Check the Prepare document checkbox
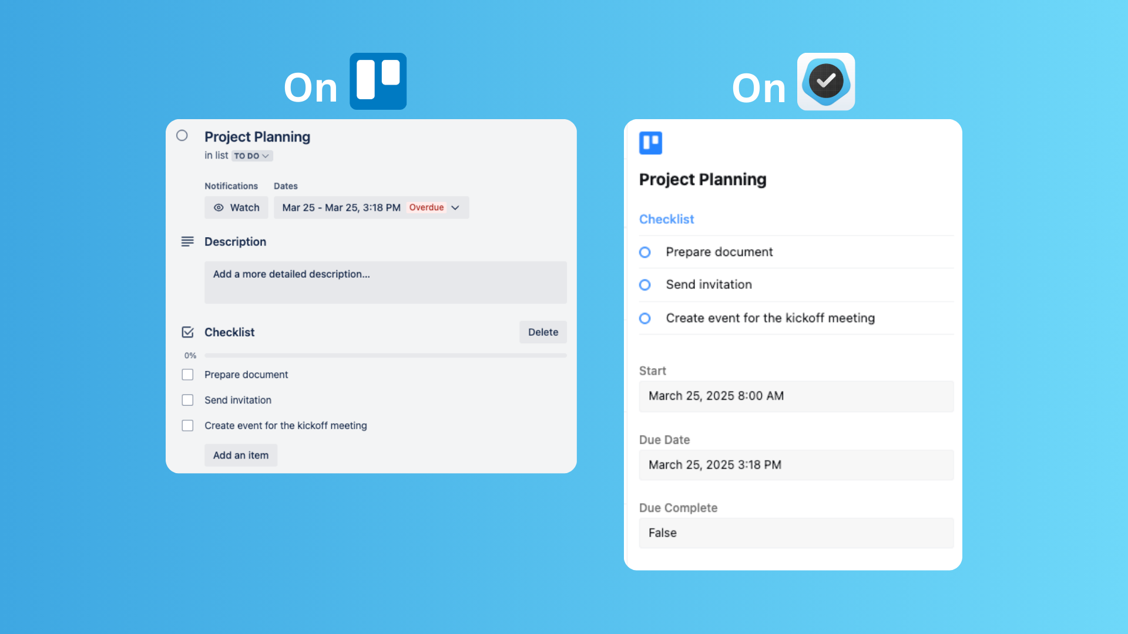This screenshot has height=634, width=1128. click(187, 375)
